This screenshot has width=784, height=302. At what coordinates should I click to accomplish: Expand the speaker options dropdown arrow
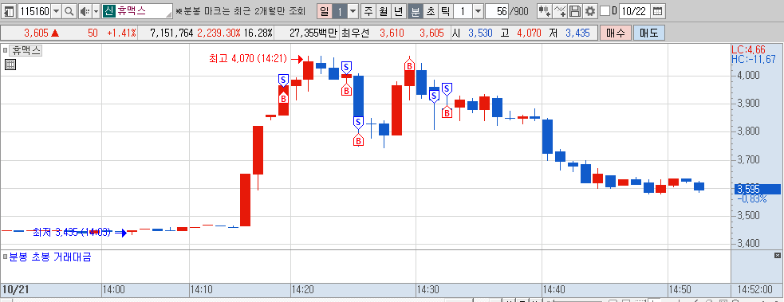96,11
